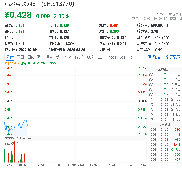The image size is (182, 170).
Task: Select the 买1 bid row at 0.428
Action: [x=164, y=99]
